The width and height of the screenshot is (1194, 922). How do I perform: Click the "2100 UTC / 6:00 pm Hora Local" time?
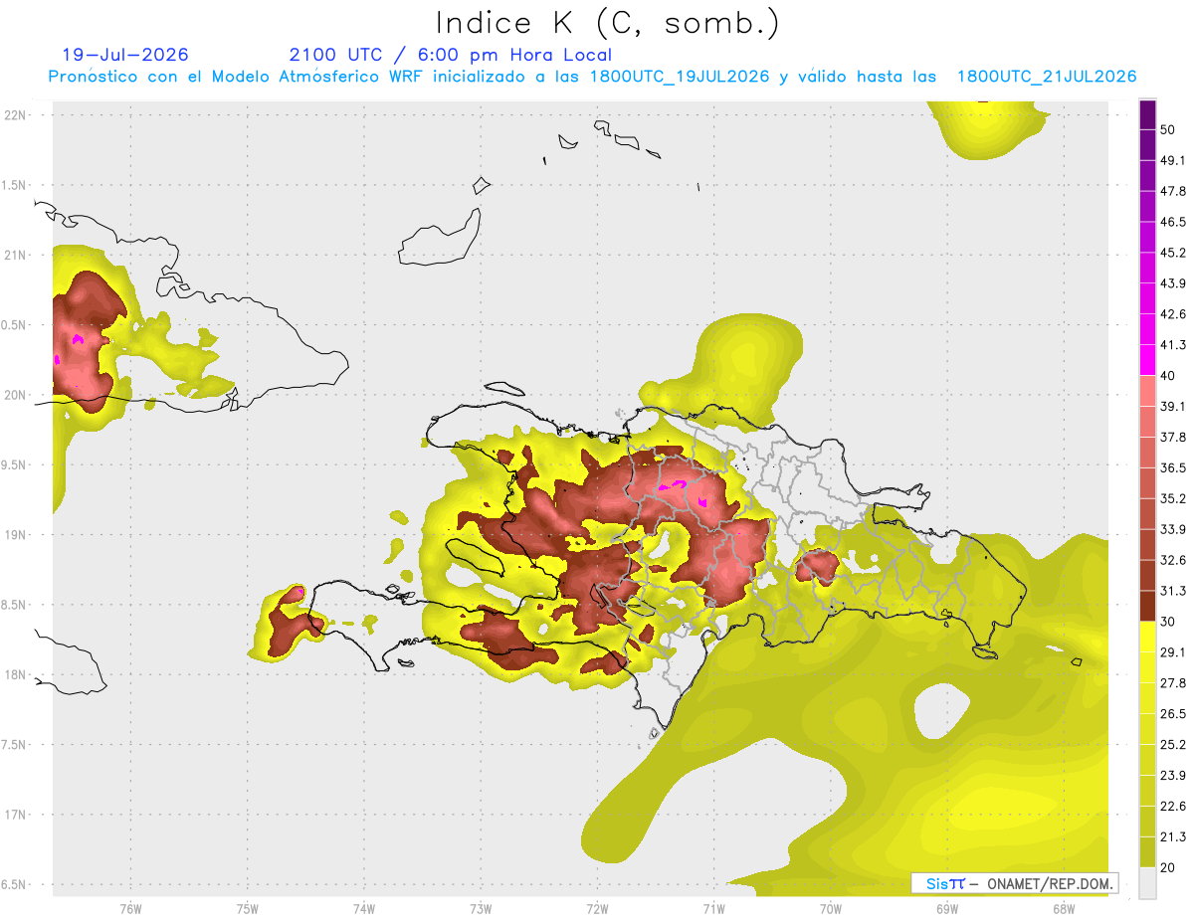(x=451, y=55)
